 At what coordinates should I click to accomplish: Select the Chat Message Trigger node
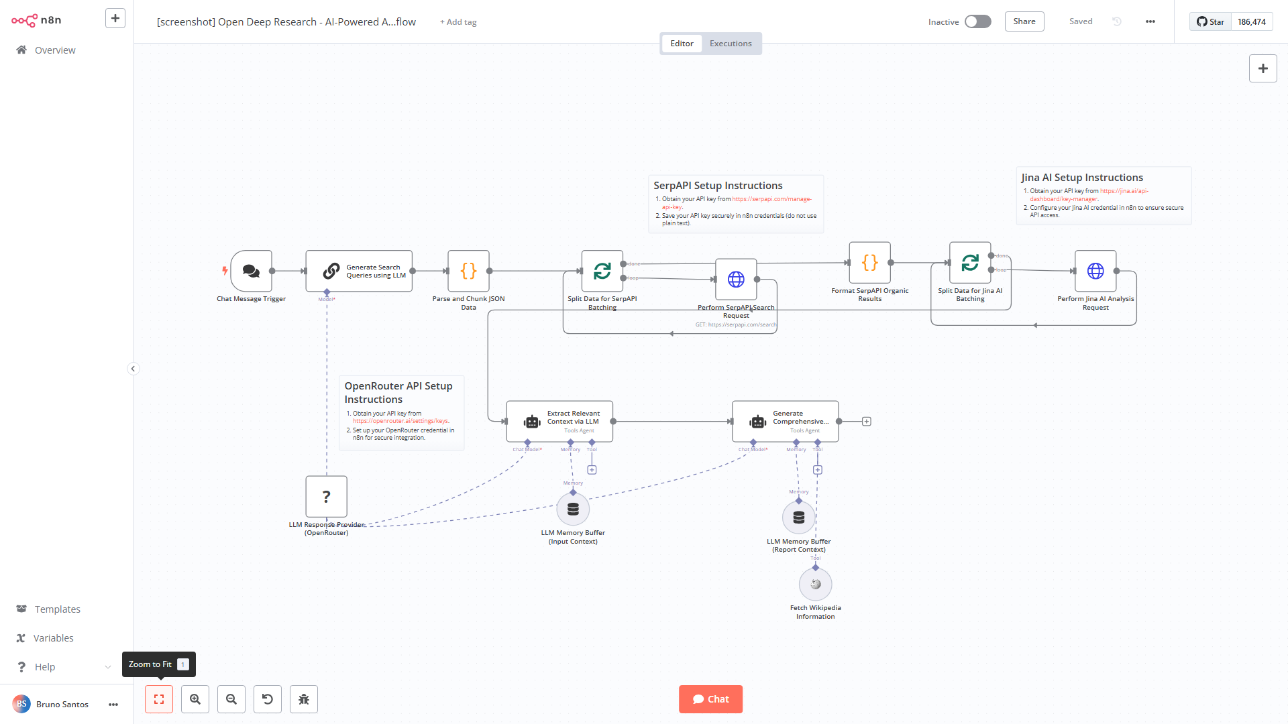(252, 271)
